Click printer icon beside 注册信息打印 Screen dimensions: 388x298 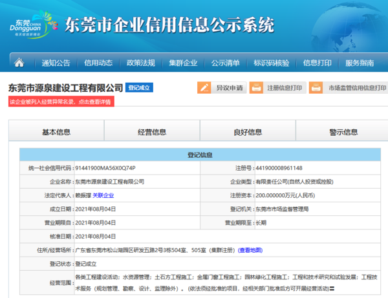[256, 88]
